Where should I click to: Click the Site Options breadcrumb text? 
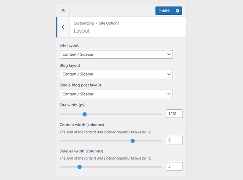[x=109, y=23]
